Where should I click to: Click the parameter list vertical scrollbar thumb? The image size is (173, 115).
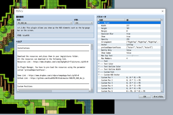(x=162, y=65)
